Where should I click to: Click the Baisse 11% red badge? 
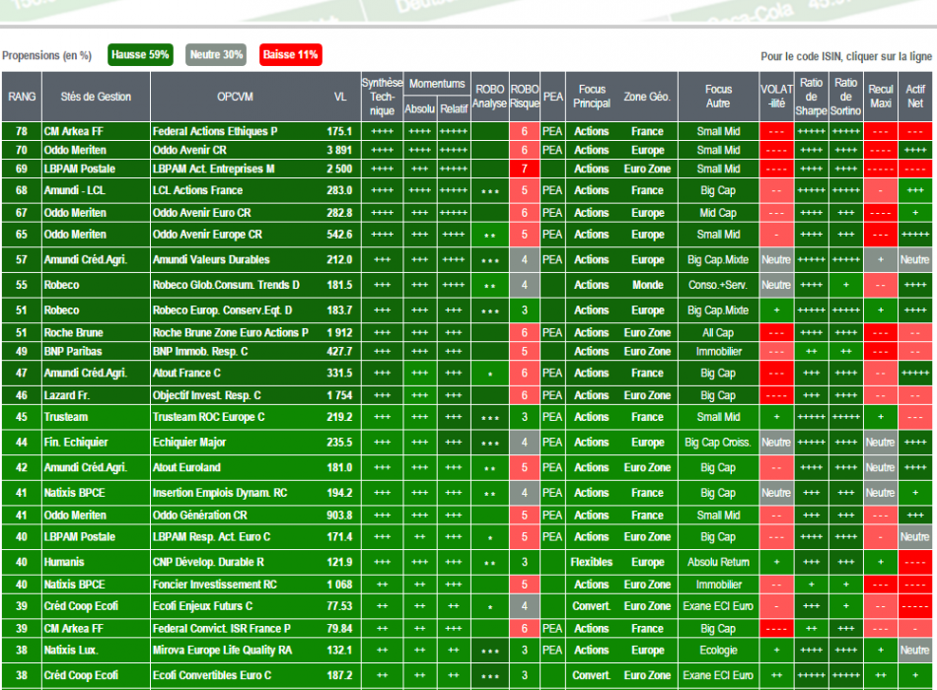pyautogui.click(x=290, y=55)
